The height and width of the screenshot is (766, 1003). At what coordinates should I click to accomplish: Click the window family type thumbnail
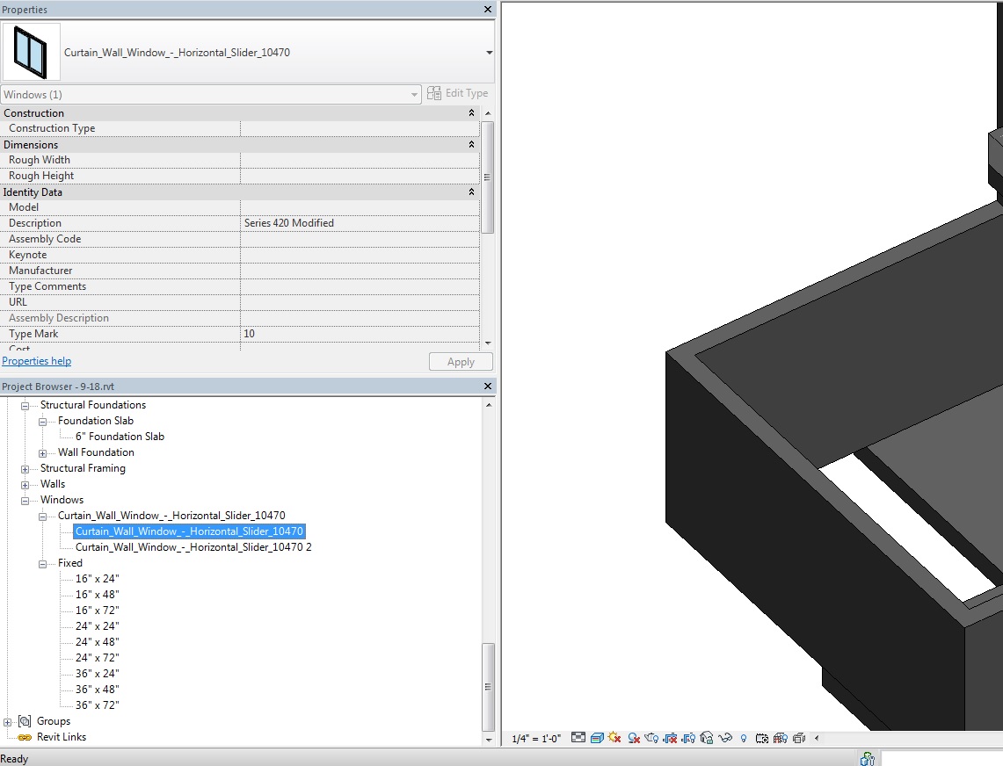point(32,52)
